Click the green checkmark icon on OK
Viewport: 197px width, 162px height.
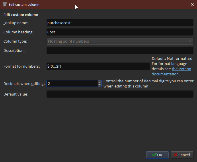pos(154,155)
